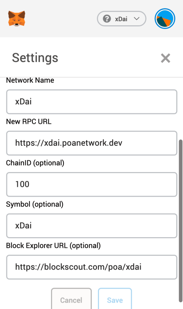
Task: Click the ChainID (optional) label
Action: (35, 163)
